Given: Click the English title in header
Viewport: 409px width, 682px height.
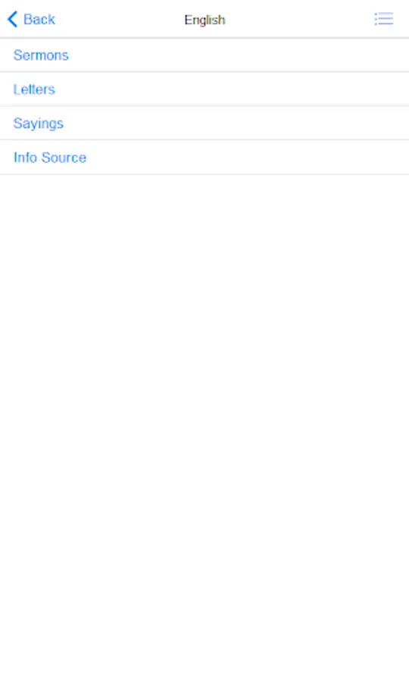Looking at the screenshot, I should pyautogui.click(x=204, y=20).
